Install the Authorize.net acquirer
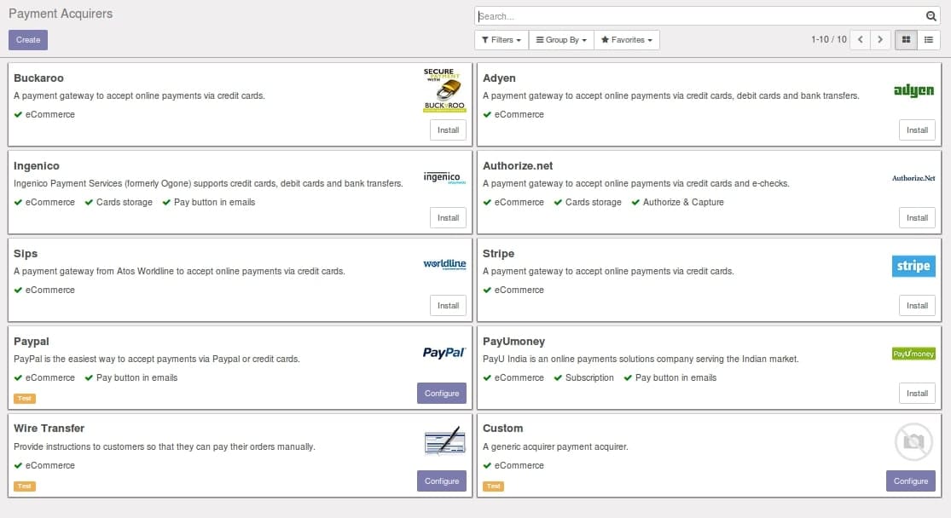The image size is (951, 518). click(x=917, y=218)
